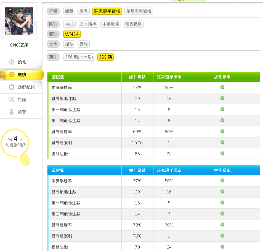Image resolution: width=263 pixels, height=251 pixels.
Task: Click green check for 國際盤 雙周總獲利
Action: click(222, 143)
